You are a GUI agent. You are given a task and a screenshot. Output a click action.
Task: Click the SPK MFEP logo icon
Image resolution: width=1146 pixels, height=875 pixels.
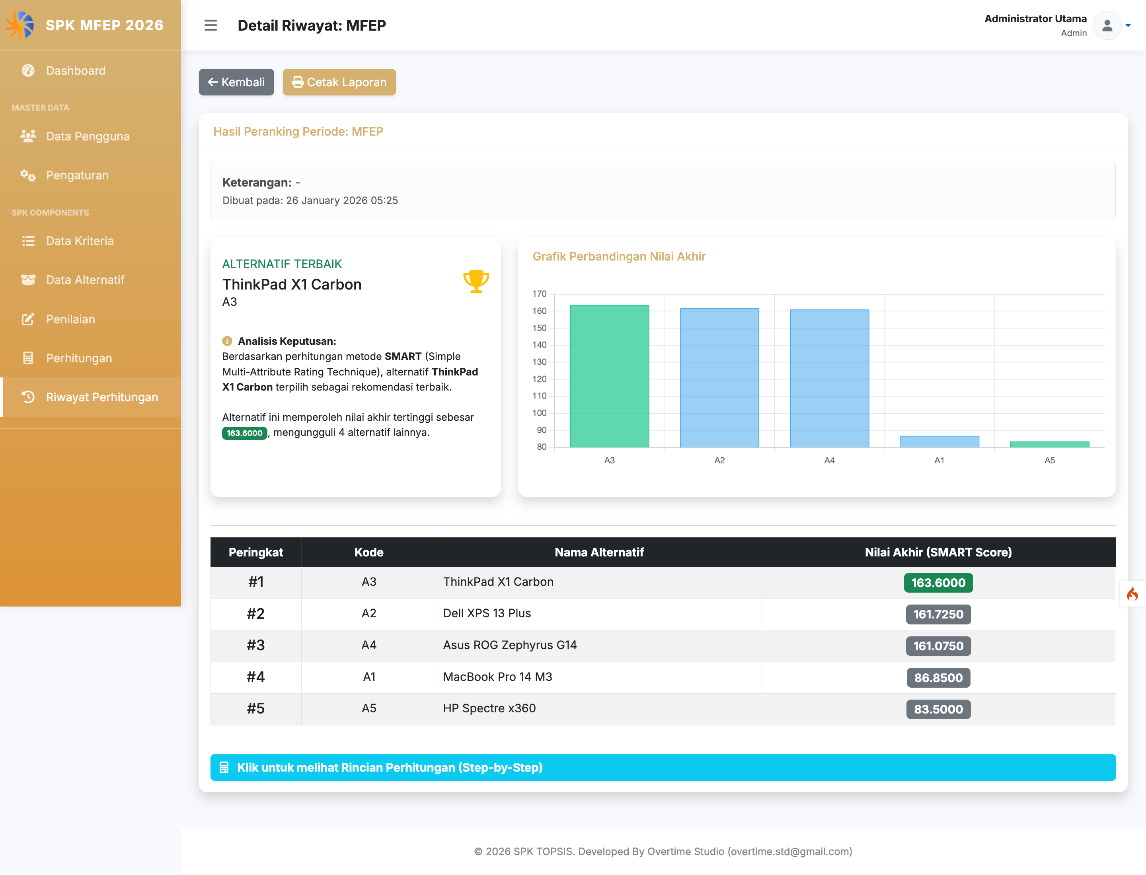pos(20,25)
